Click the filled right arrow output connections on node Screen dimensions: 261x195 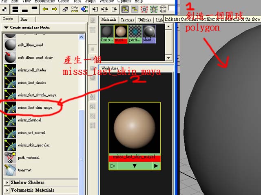pos(156,166)
